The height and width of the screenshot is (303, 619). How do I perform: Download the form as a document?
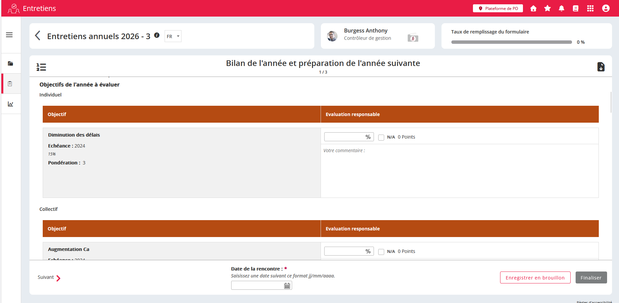(601, 67)
